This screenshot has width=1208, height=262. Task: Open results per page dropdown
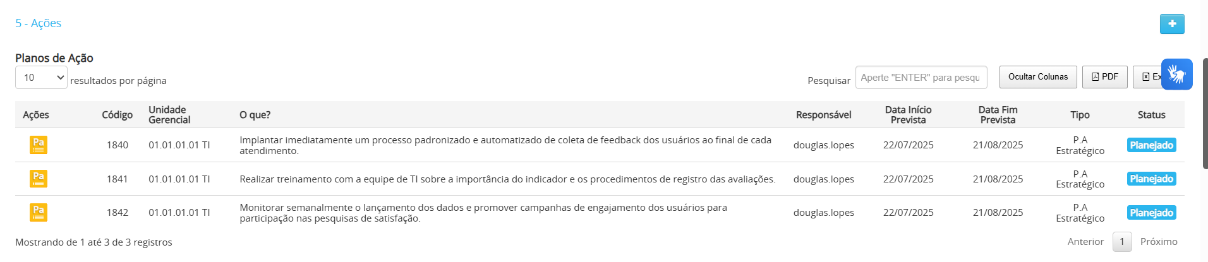(41, 78)
